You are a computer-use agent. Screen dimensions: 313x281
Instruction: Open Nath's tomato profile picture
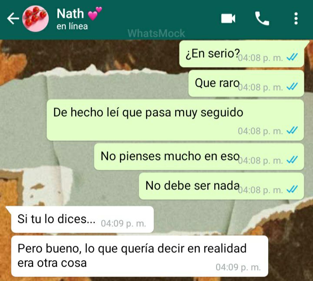click(x=36, y=19)
